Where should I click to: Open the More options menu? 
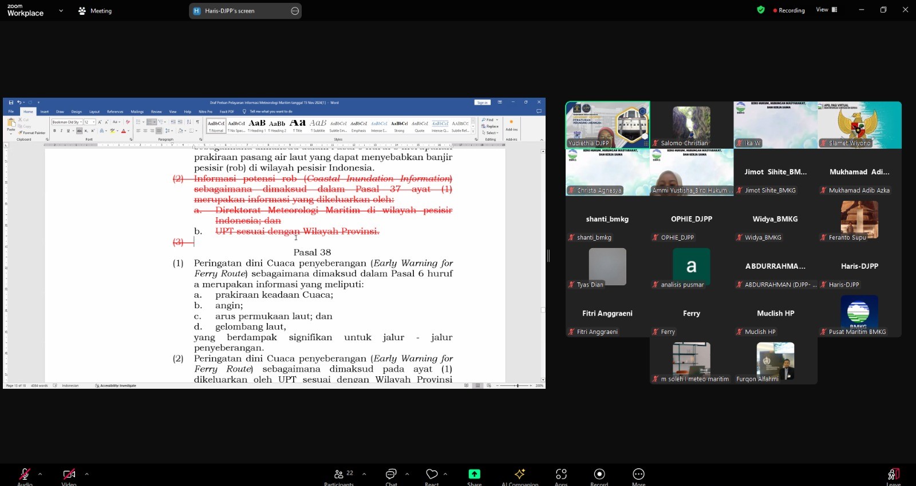[638, 475]
